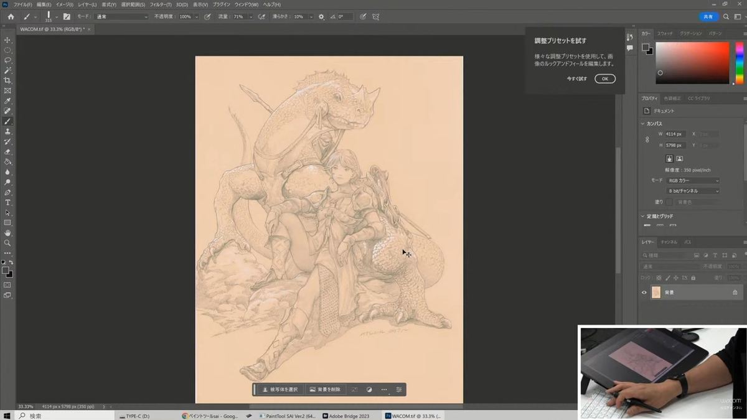Select the Crop tool
The width and height of the screenshot is (747, 420).
[7, 80]
